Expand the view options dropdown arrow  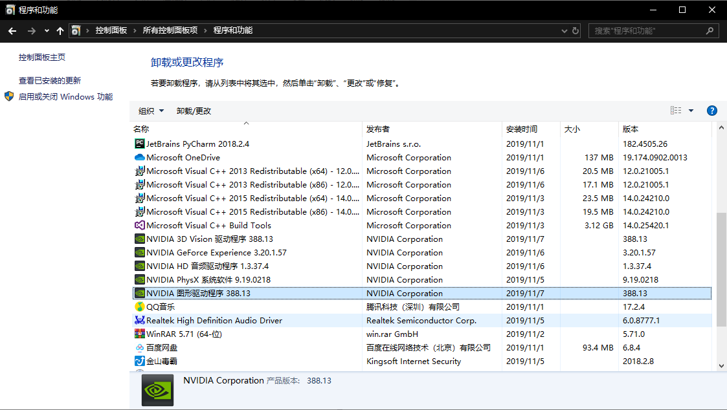pyautogui.click(x=691, y=111)
